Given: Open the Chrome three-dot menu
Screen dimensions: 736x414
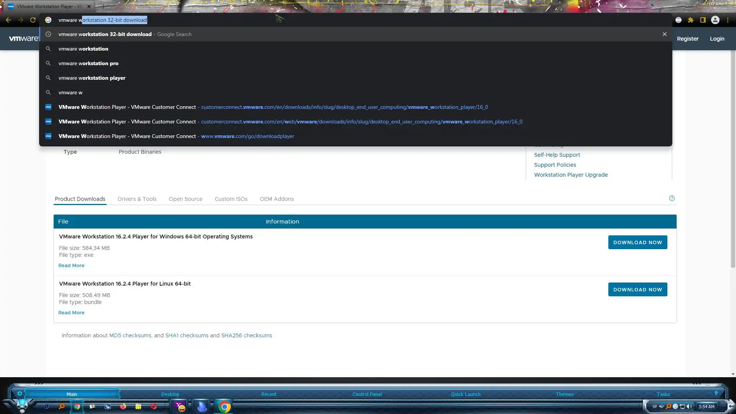Looking at the screenshot, I should (728, 20).
